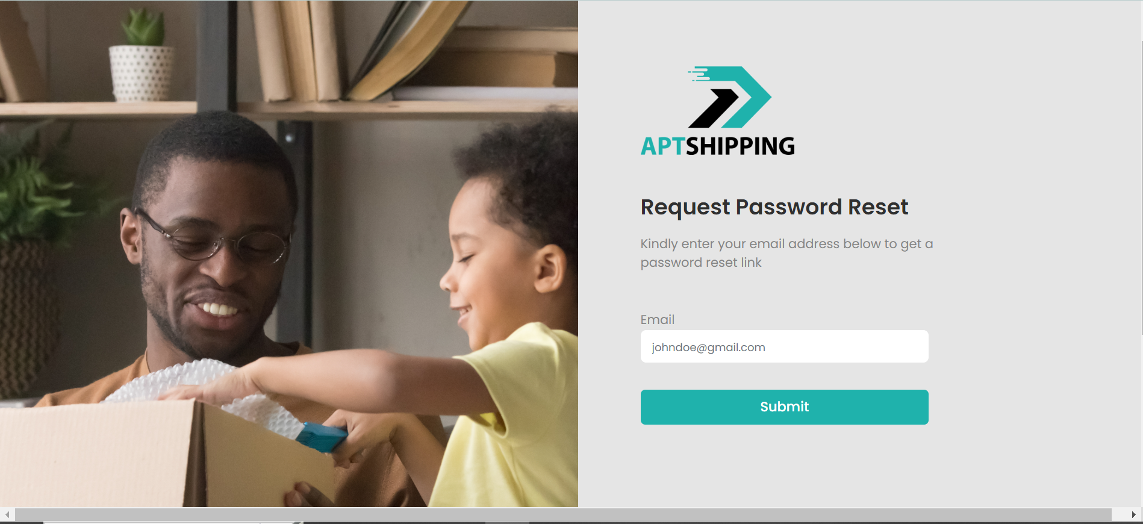Image resolution: width=1143 pixels, height=524 pixels.
Task: Submit the password reset request
Action: tap(784, 407)
